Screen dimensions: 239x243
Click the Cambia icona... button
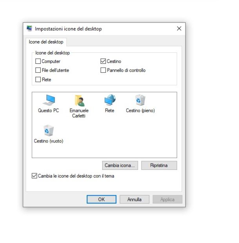[120, 166]
